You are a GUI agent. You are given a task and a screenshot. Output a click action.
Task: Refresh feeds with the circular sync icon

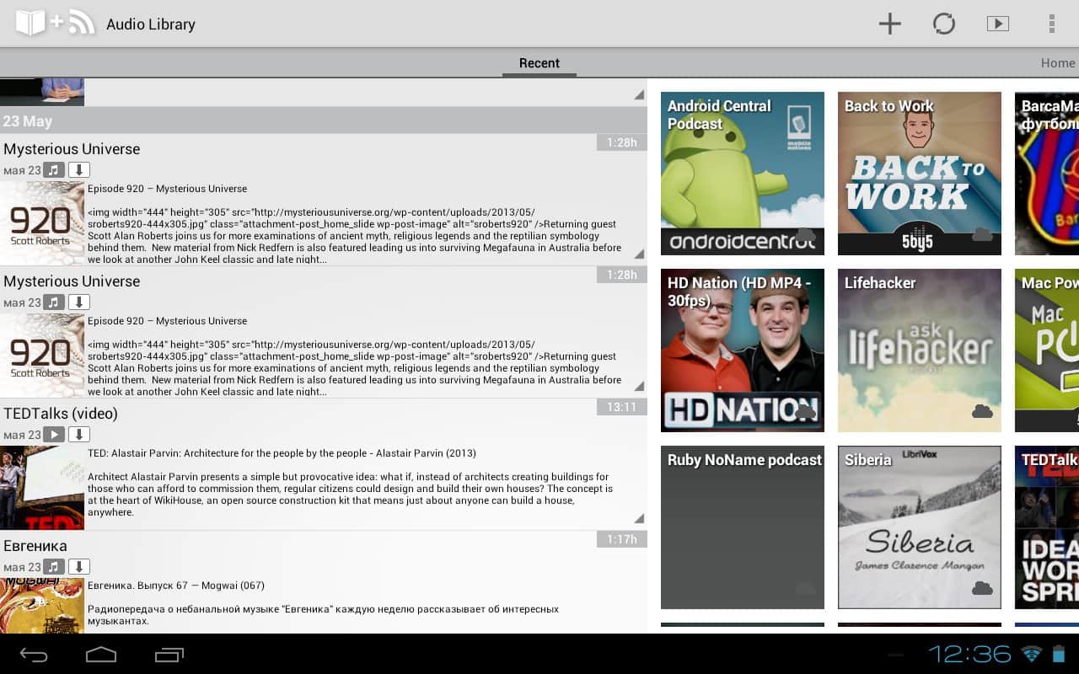click(943, 24)
